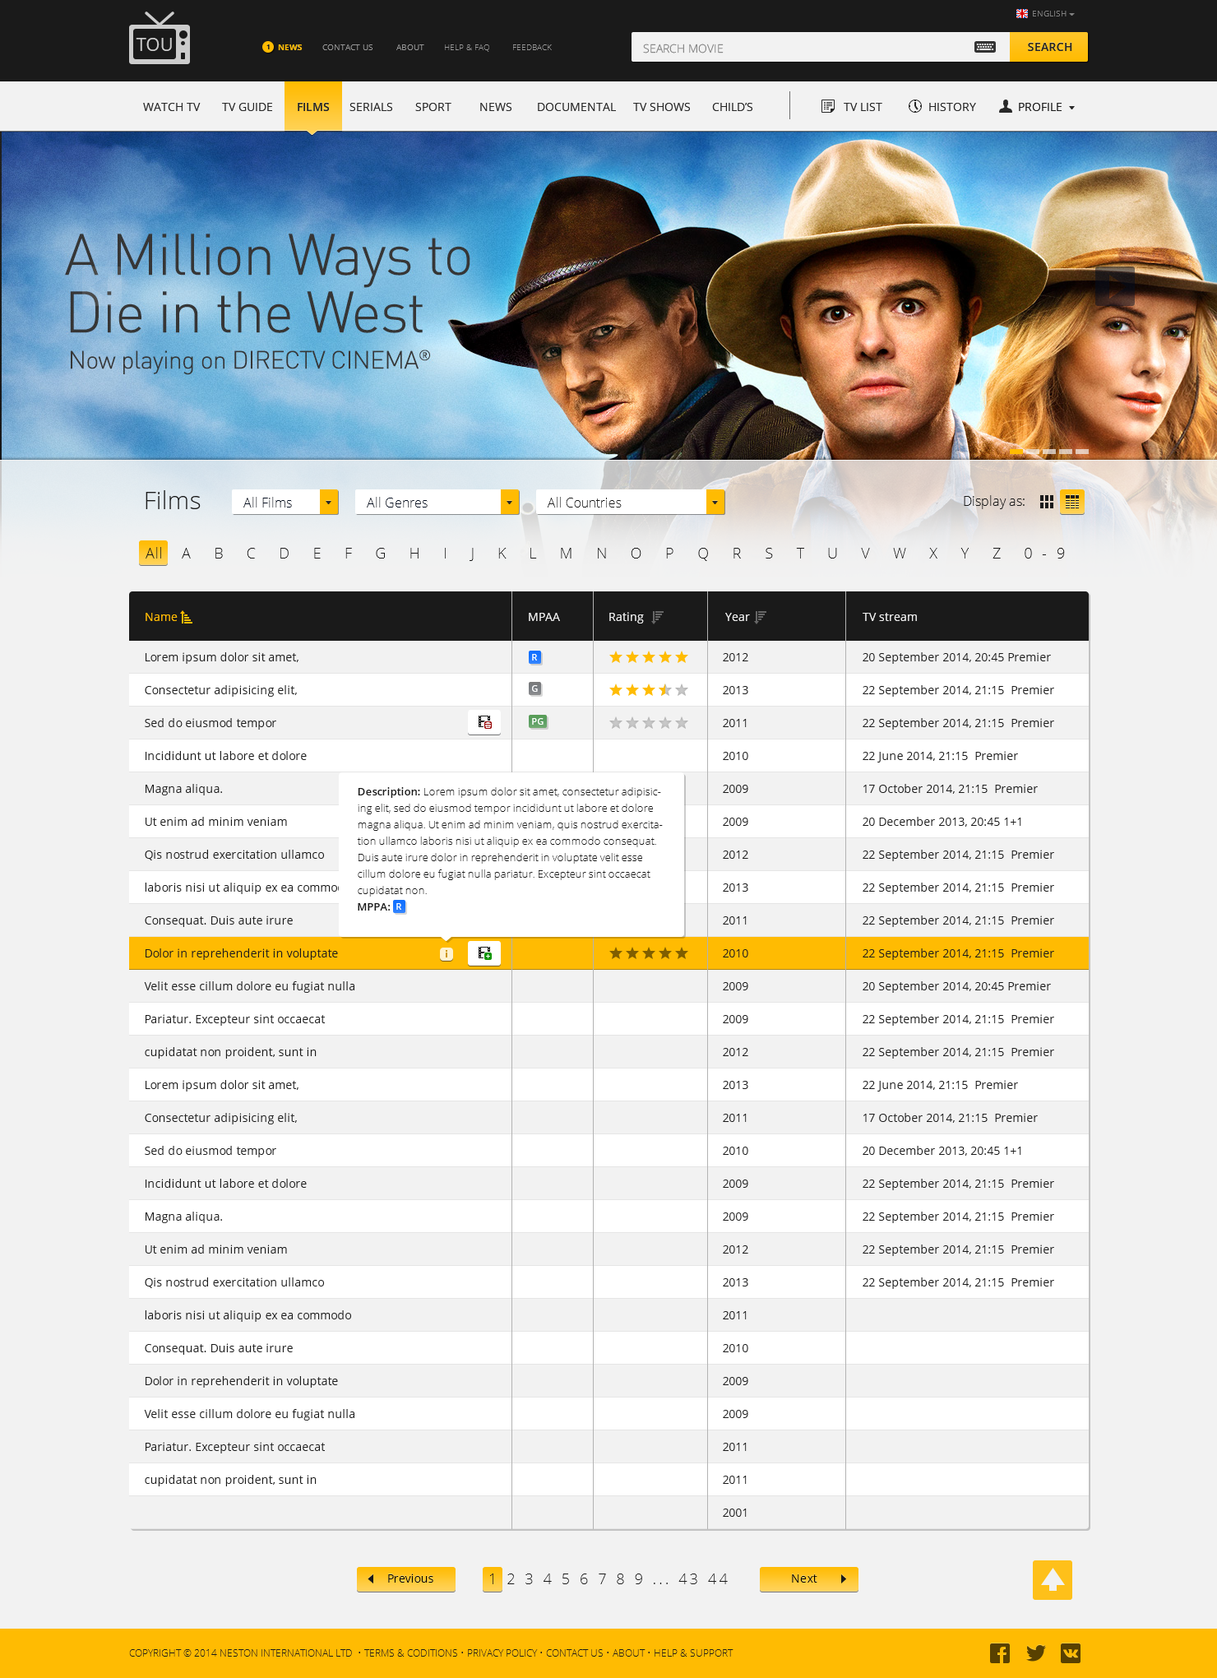Open the Feedback header link
This screenshot has width=1217, height=1678.
532,47
